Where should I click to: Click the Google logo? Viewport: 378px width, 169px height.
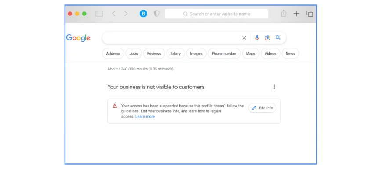point(78,38)
